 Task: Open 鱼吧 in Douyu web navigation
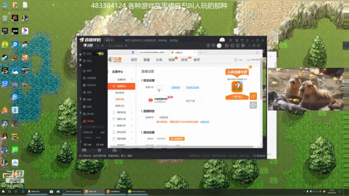tap(196, 60)
